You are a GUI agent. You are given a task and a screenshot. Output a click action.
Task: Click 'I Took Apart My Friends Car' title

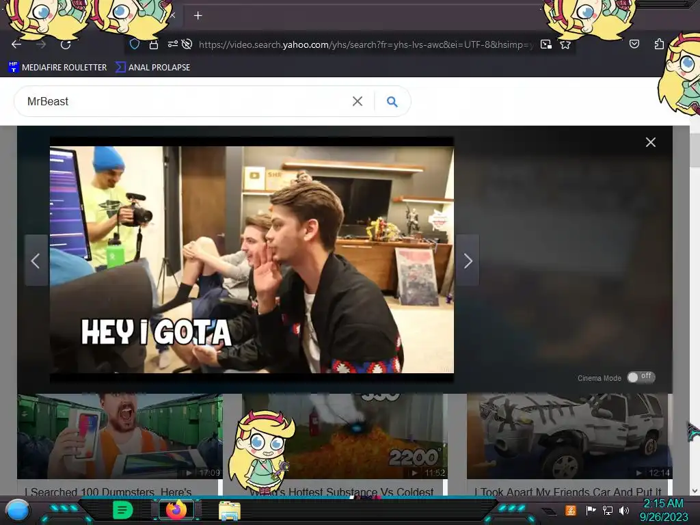568,492
